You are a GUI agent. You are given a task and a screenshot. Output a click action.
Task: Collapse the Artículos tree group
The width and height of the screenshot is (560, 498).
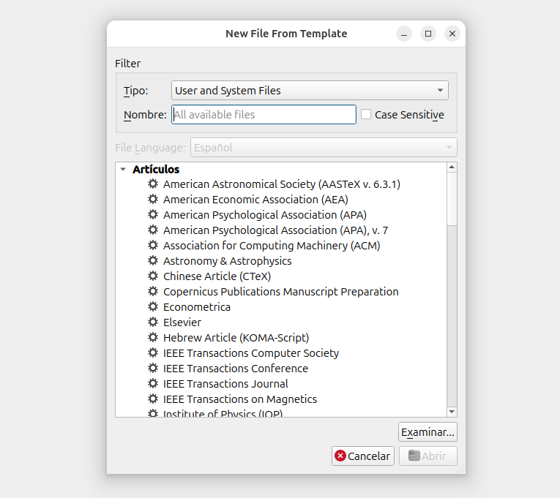[x=123, y=169]
